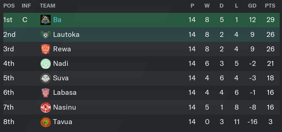Click the TEAM column header
Screen dimensions: 282x132
(x=47, y=6)
